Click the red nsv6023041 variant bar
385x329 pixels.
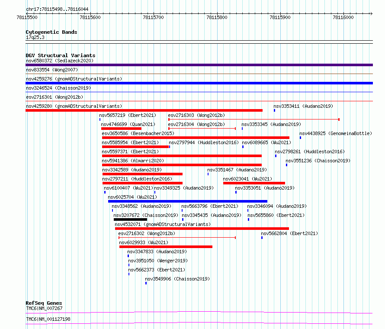pyautogui.click(x=254, y=183)
